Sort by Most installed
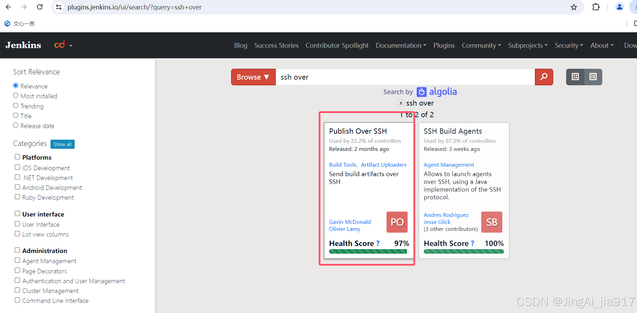 pyautogui.click(x=15, y=95)
